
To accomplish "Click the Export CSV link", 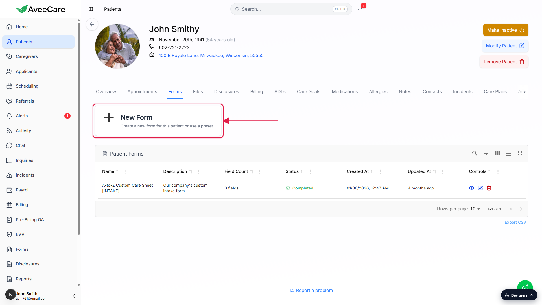I will 515,223.
